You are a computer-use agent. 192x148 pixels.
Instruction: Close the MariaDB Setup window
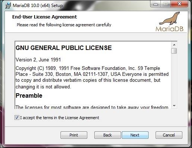(x=179, y=4)
